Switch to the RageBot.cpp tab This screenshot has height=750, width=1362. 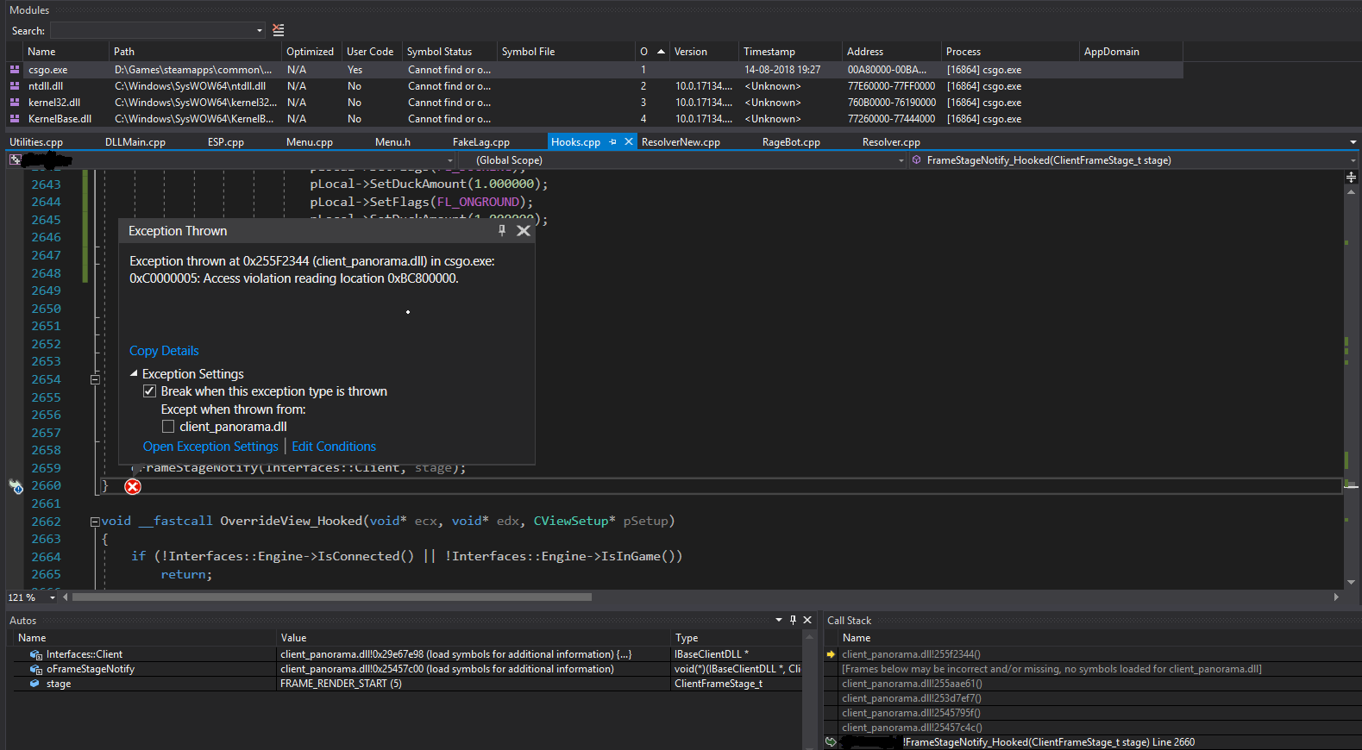[x=790, y=142]
